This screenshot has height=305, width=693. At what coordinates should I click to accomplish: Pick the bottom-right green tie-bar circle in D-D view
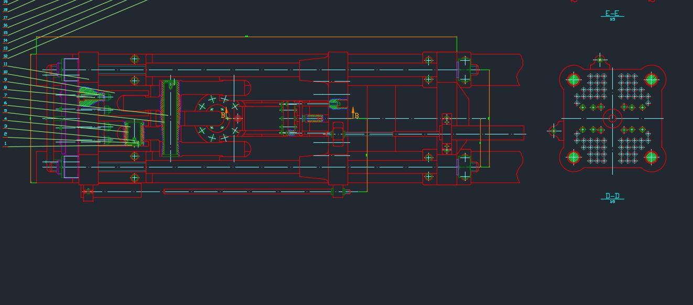pos(651,157)
